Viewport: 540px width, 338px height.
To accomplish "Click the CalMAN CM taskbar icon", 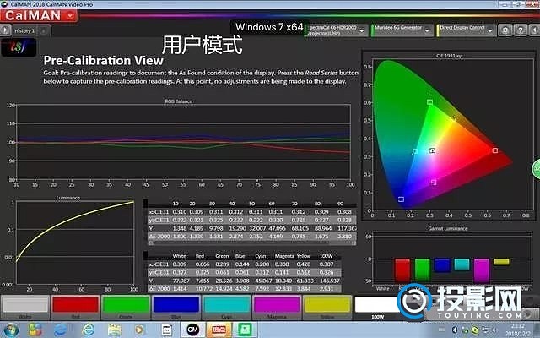I will (x=193, y=329).
